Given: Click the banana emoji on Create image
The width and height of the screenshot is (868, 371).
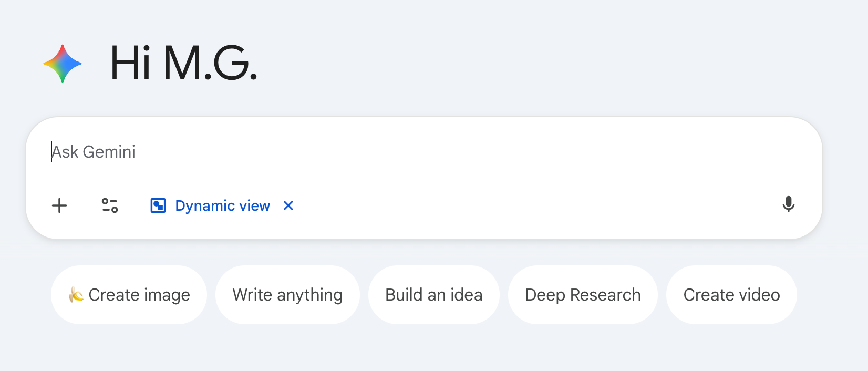Looking at the screenshot, I should coord(75,295).
